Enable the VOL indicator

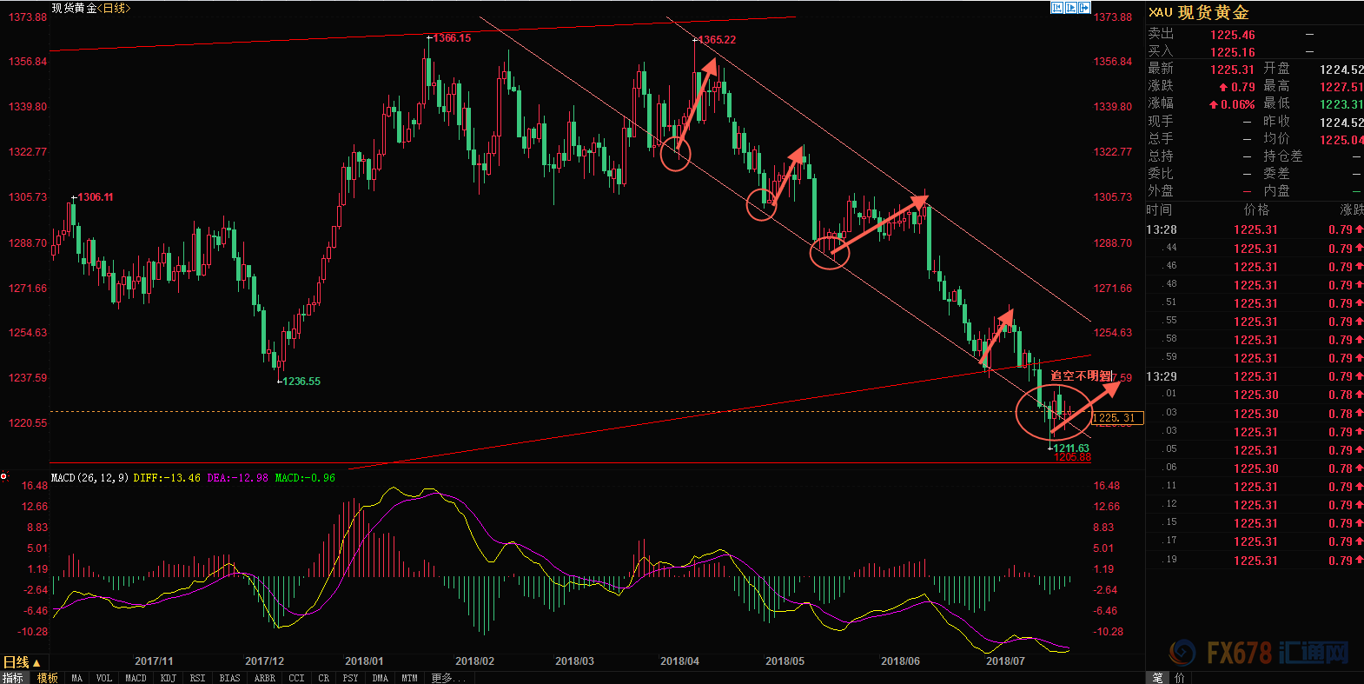click(x=104, y=678)
